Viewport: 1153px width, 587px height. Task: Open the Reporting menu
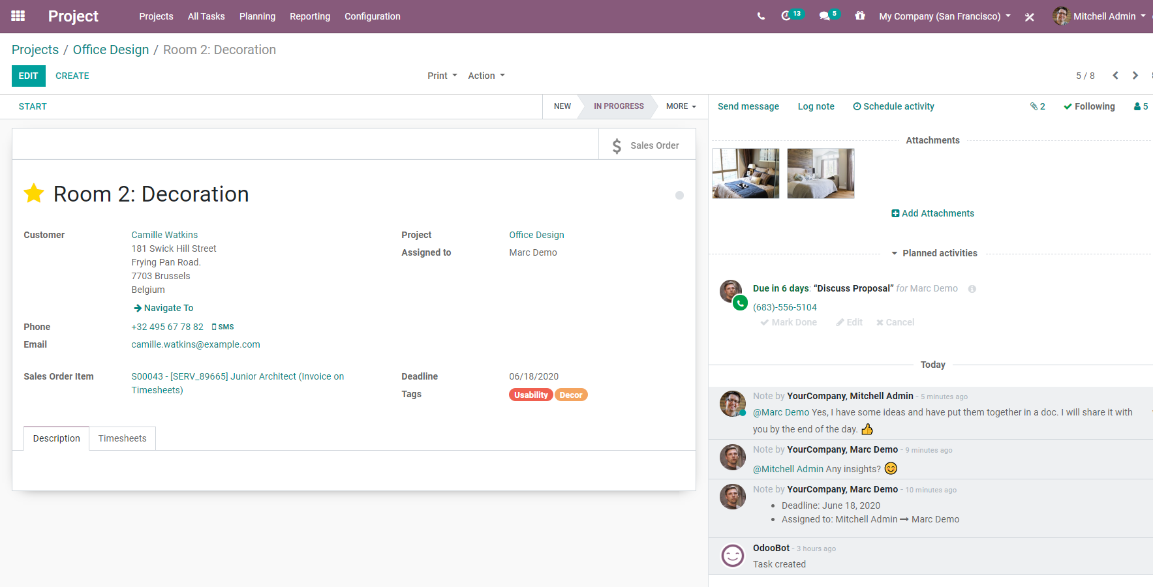[310, 16]
